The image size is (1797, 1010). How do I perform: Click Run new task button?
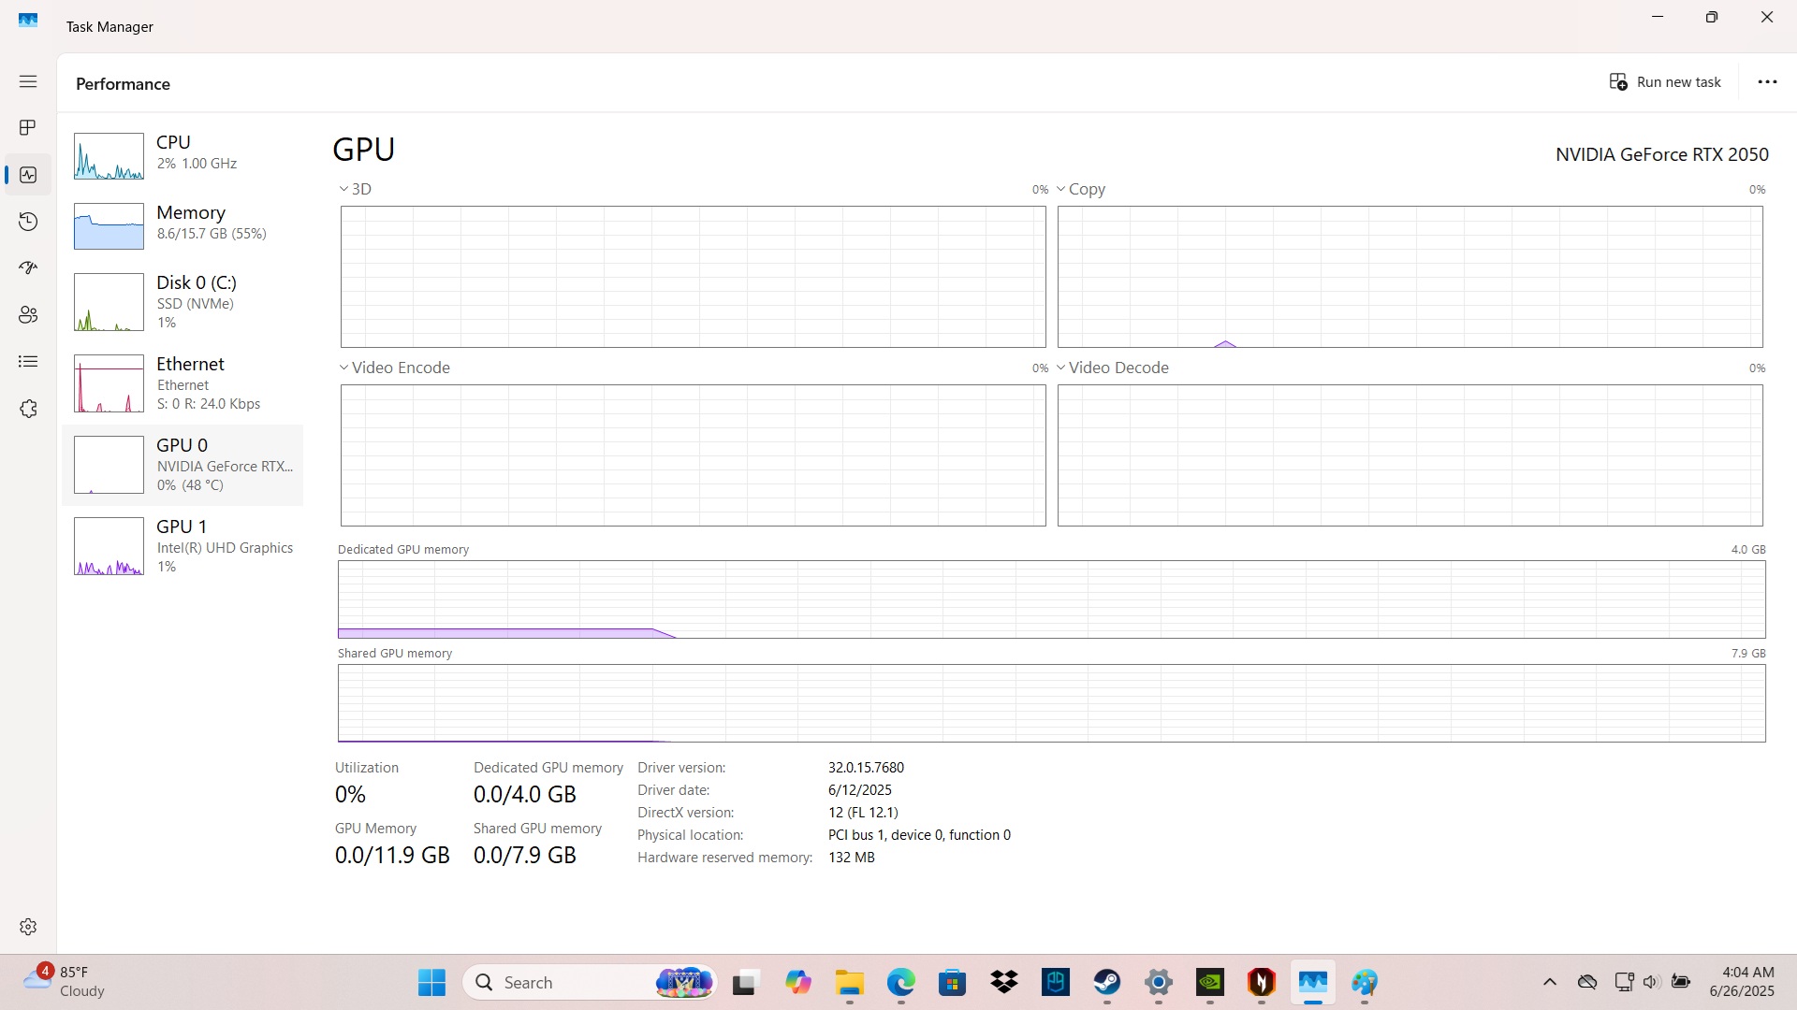pos(1665,82)
